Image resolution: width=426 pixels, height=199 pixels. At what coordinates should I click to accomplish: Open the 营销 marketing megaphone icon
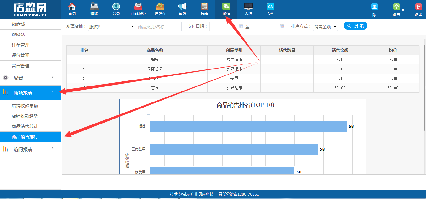tap(182, 7)
